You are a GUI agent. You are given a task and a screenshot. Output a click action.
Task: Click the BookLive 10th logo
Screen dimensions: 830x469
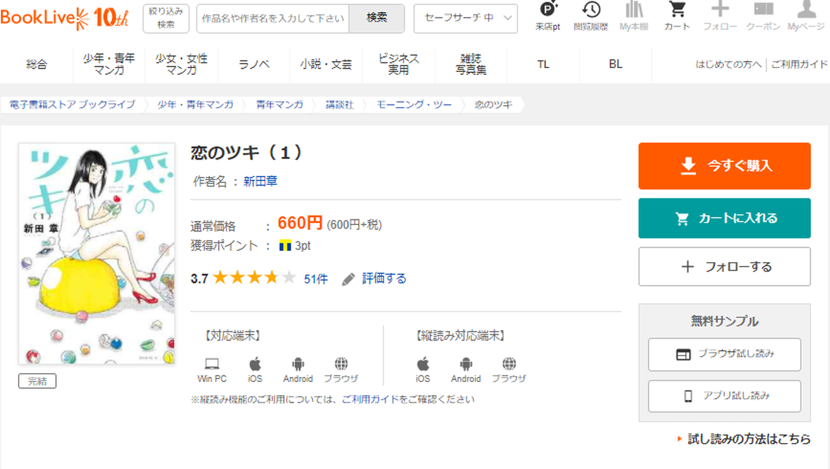[x=65, y=18]
